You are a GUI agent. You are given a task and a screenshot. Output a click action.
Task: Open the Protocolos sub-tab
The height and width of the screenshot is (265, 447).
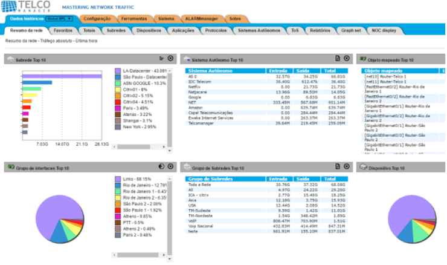(x=216, y=31)
